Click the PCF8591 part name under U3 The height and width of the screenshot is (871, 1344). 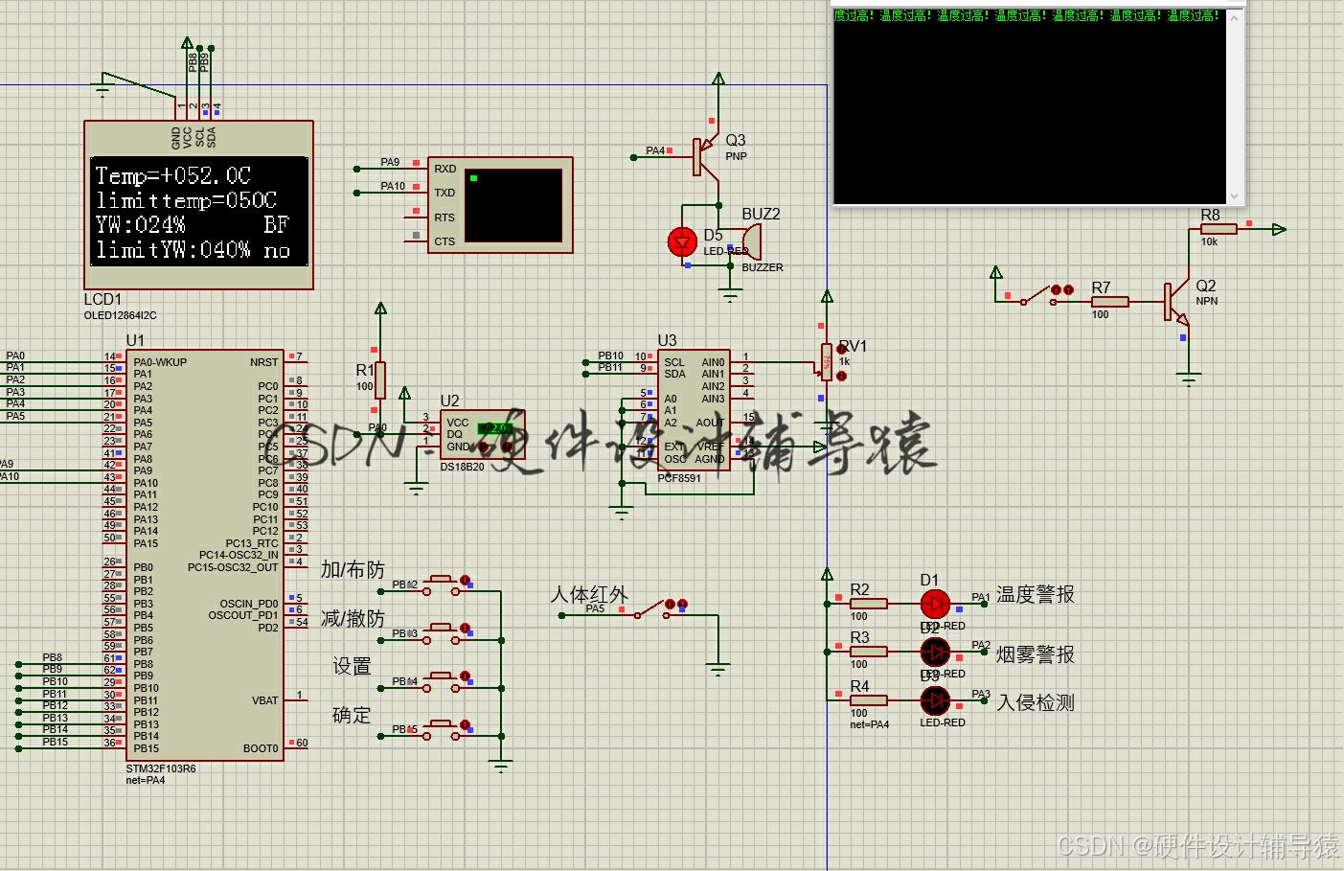pyautogui.click(x=679, y=478)
